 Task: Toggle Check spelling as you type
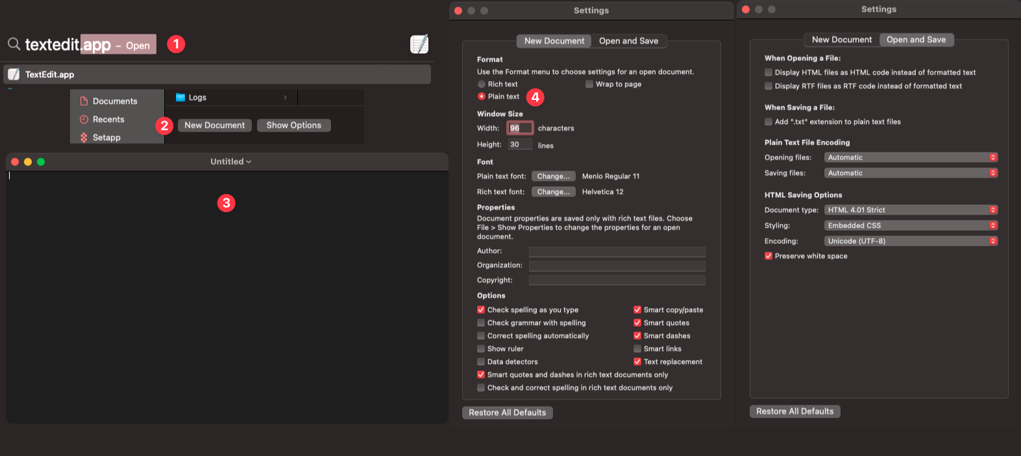[x=481, y=310]
